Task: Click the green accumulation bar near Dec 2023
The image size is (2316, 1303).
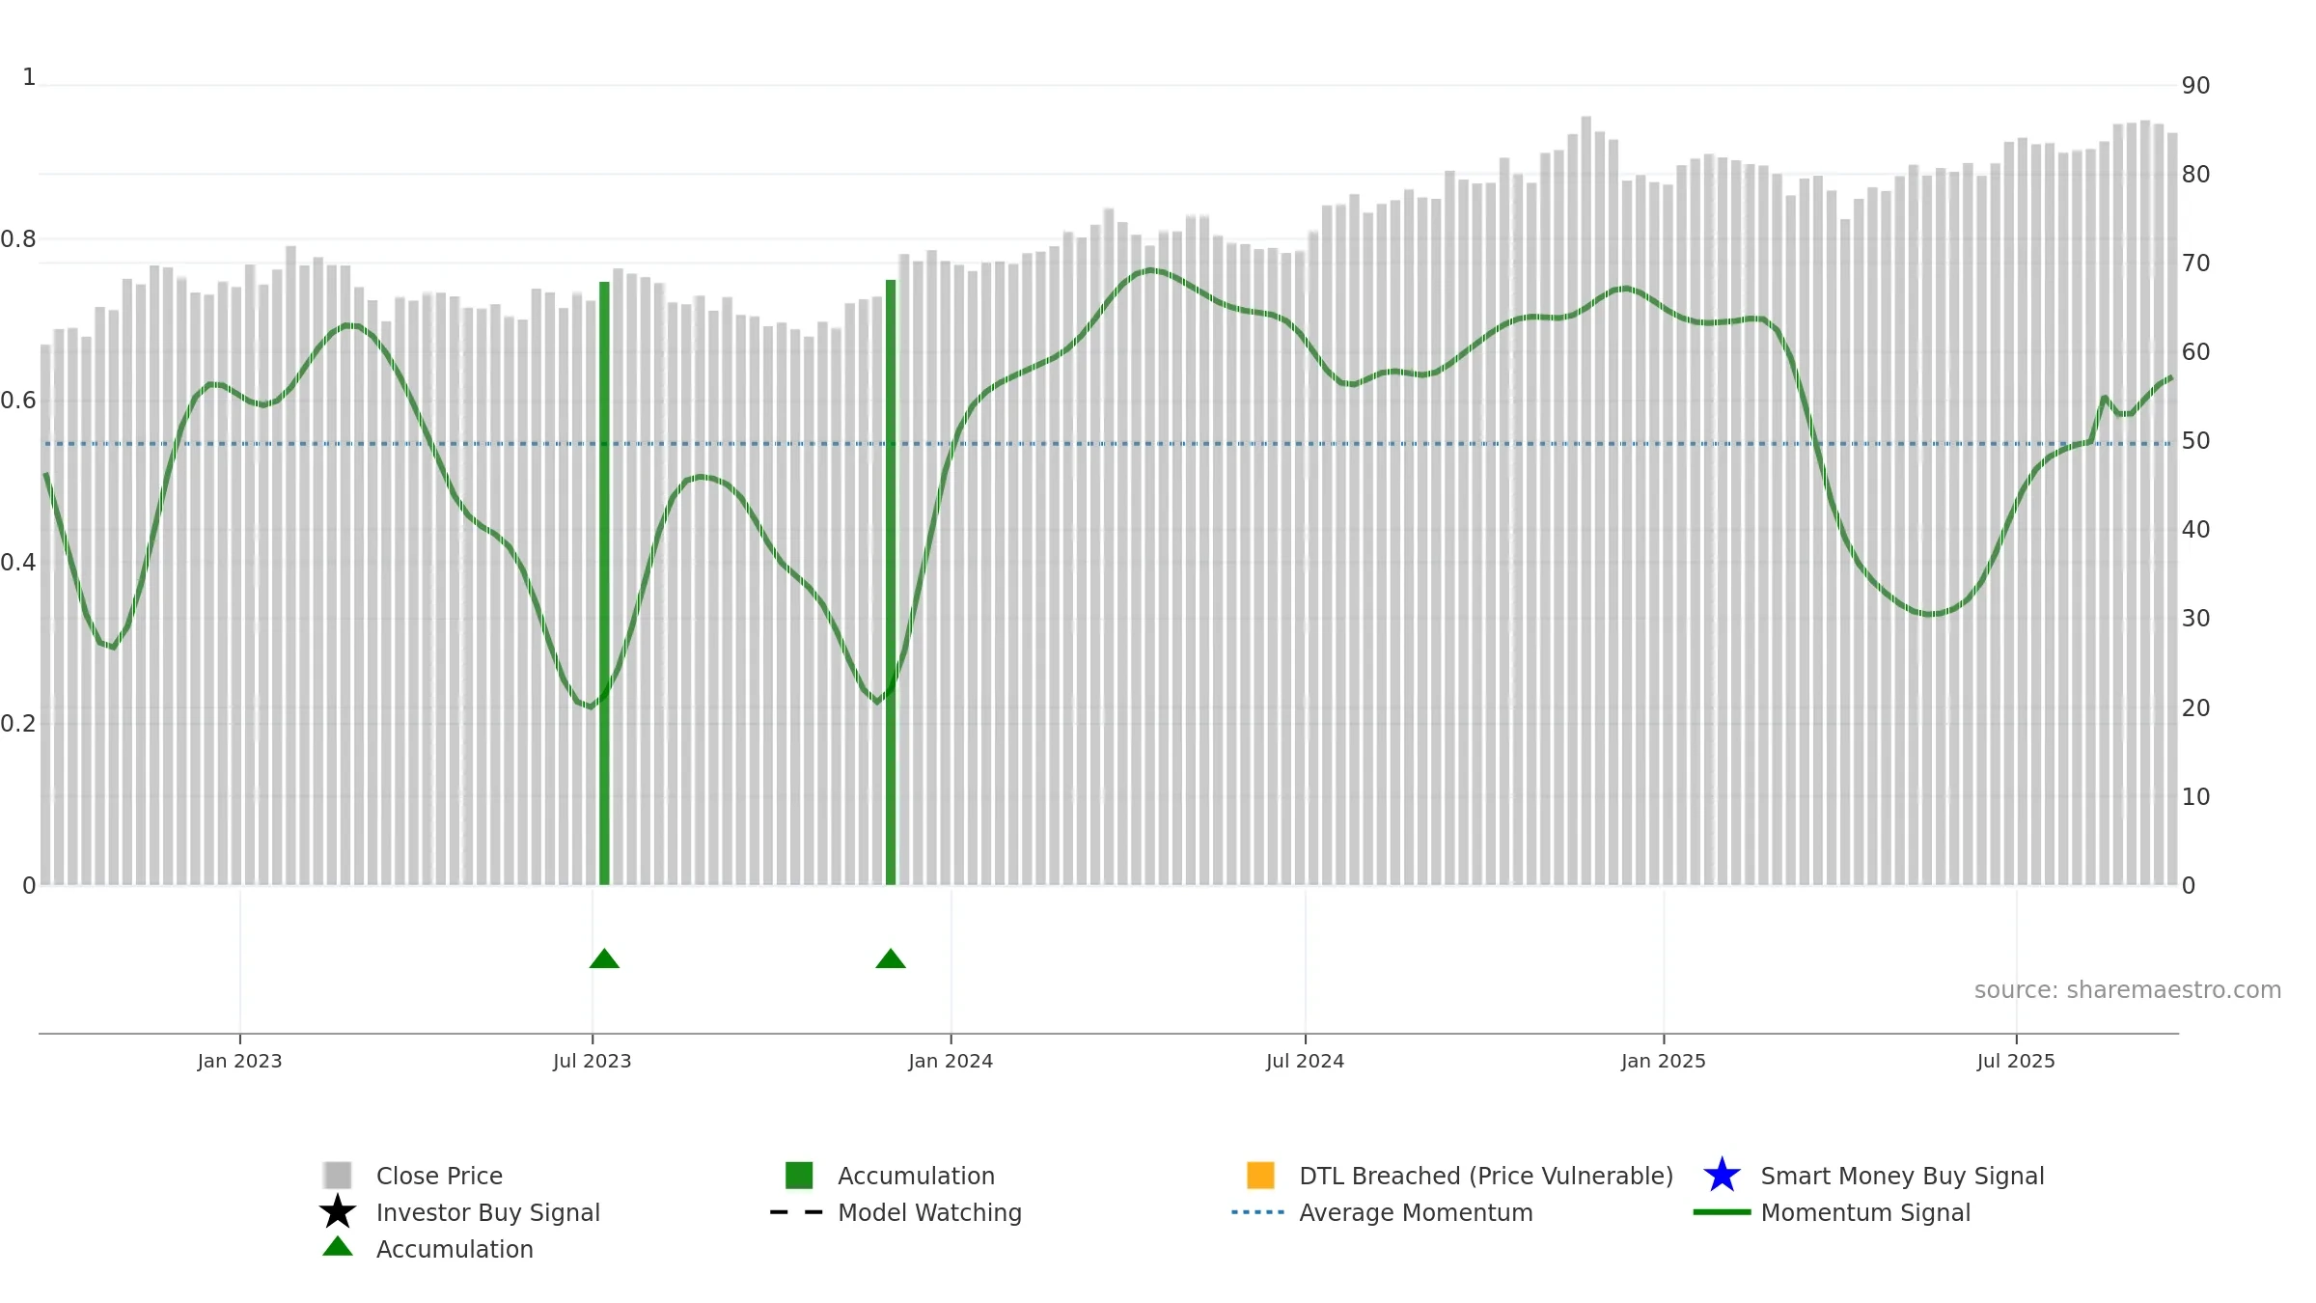Action: (891, 579)
